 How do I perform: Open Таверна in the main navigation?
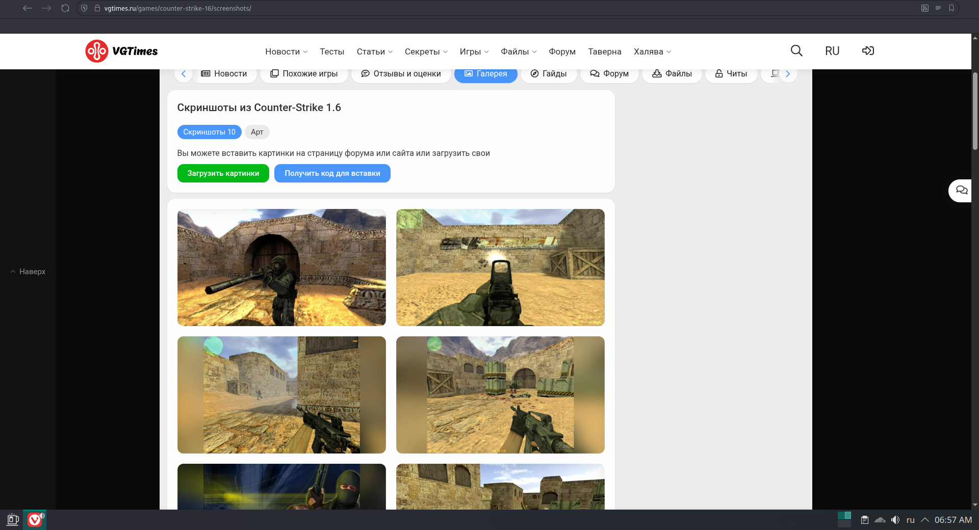coord(605,51)
